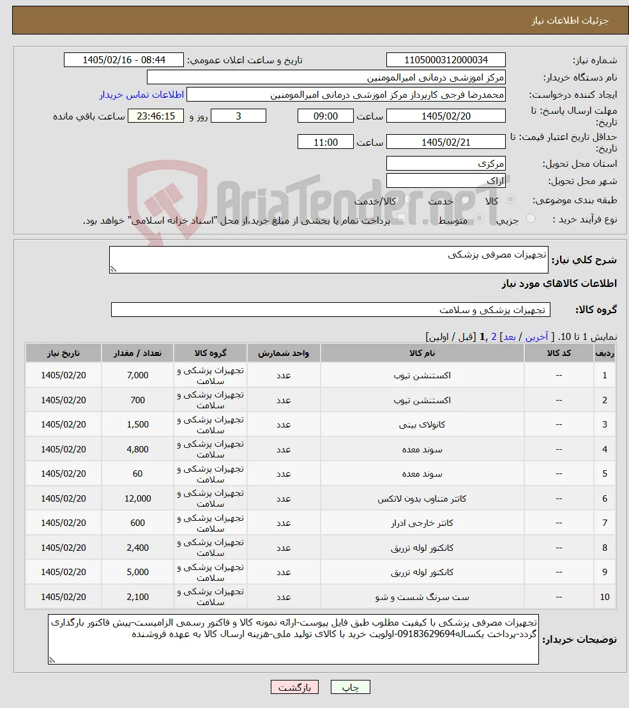Click the buyer organization name field

pos(326,77)
